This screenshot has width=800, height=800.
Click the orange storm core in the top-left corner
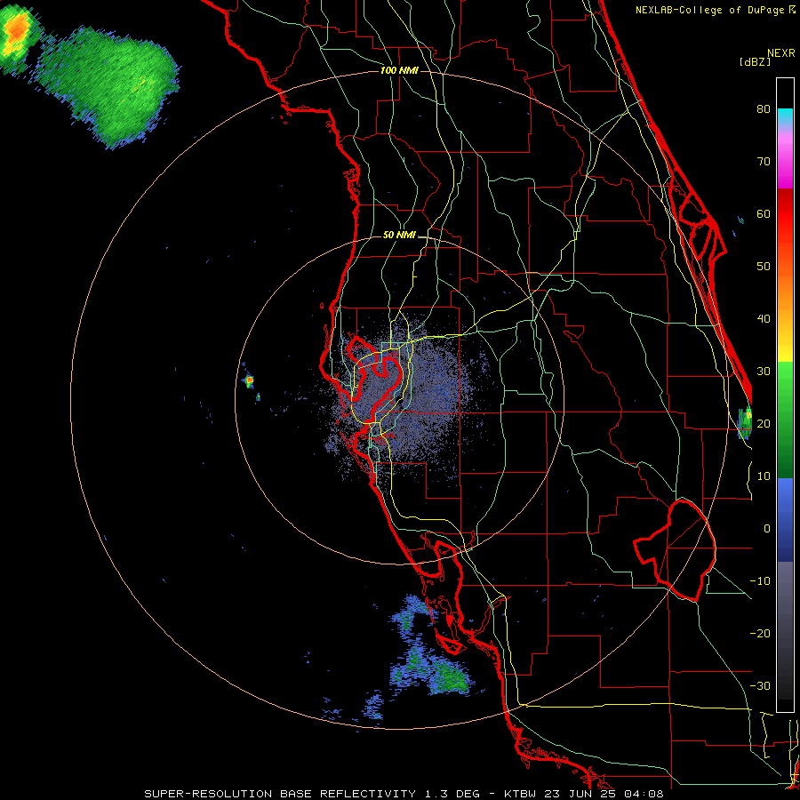[16, 32]
